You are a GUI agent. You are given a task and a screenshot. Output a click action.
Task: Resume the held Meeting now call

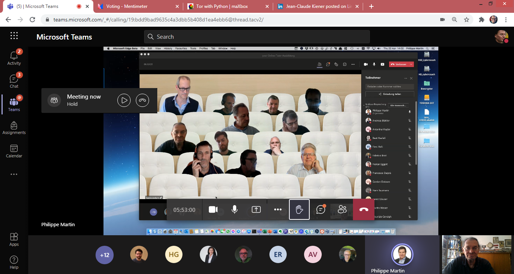(x=124, y=100)
